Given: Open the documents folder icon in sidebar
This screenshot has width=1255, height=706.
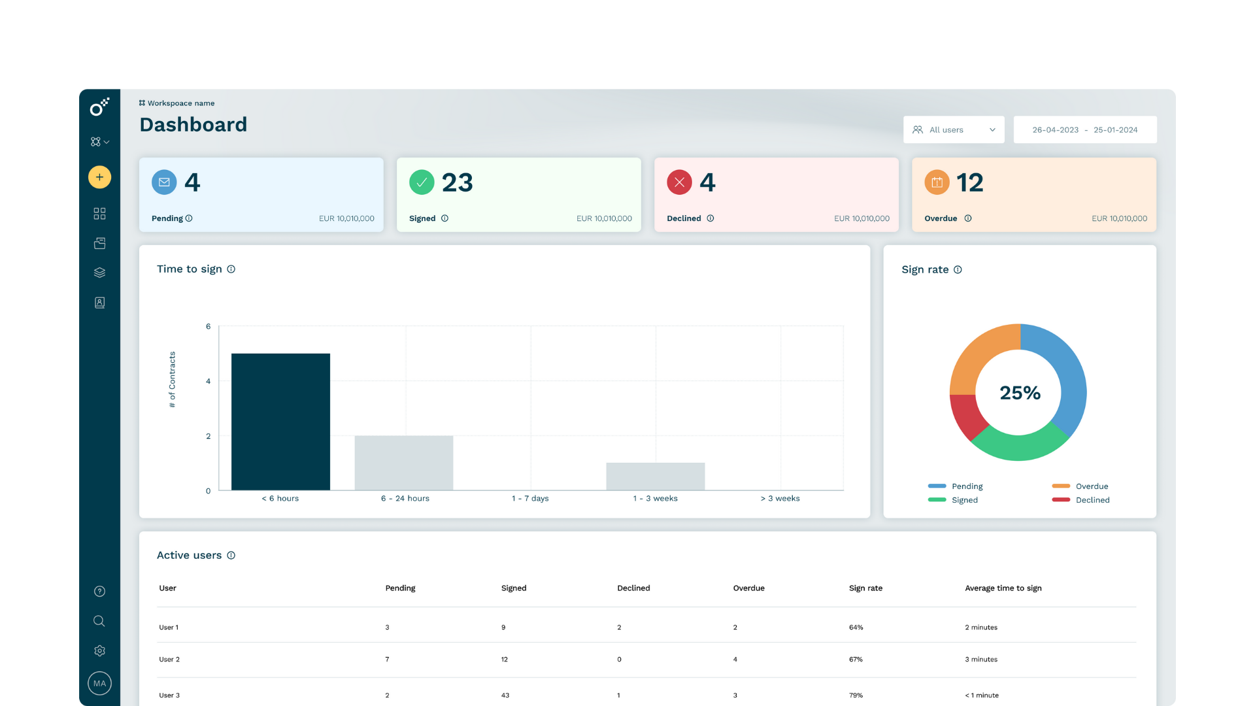Looking at the screenshot, I should (x=99, y=243).
